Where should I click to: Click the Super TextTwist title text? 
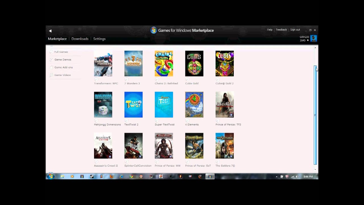165,124
